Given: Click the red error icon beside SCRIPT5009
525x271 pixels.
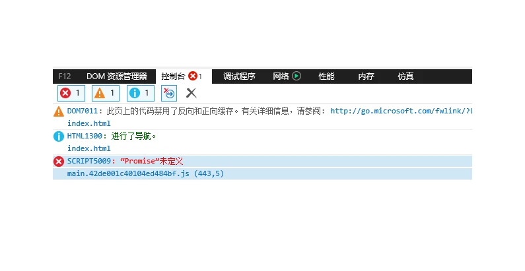Looking at the screenshot, I should point(59,162).
